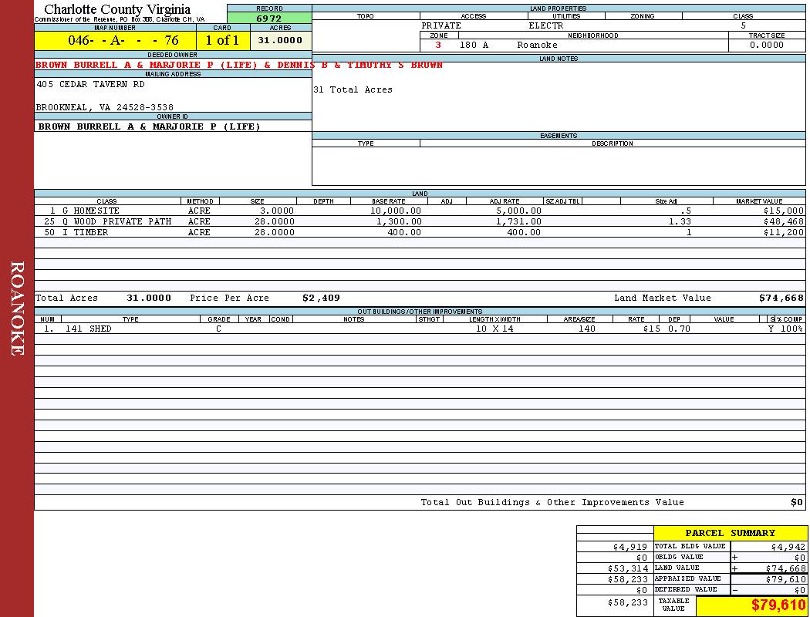The width and height of the screenshot is (810, 617).
Task: Click the vertical ROANOKE sidebar banner
Action: 17,308
